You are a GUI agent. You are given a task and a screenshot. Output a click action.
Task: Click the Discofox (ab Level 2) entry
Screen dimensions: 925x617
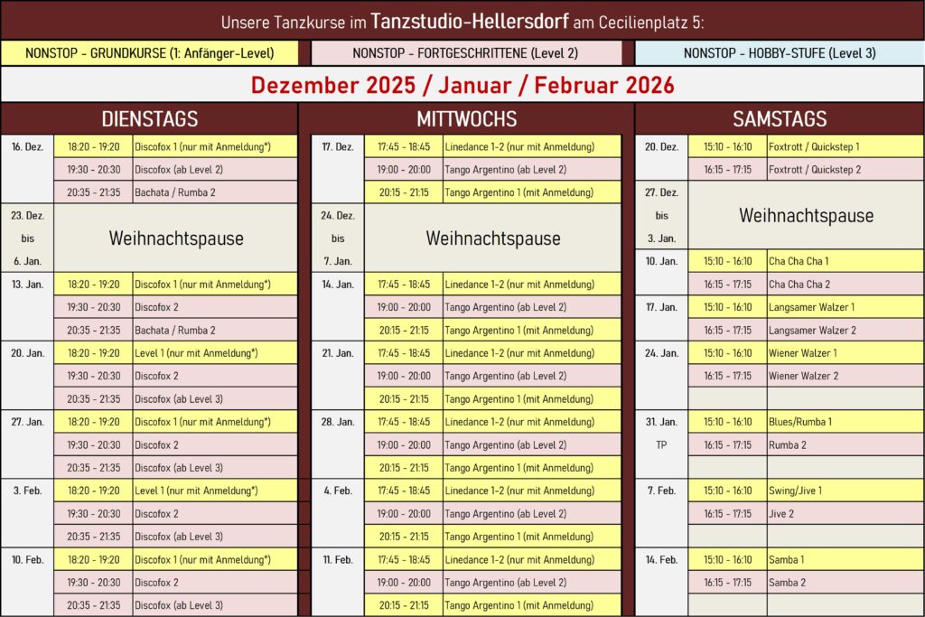click(179, 170)
